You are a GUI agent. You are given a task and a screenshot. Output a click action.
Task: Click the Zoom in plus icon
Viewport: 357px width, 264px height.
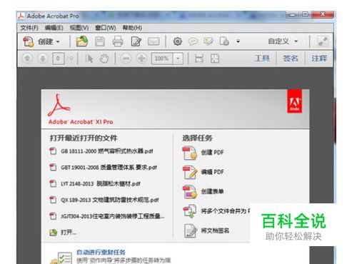(141, 59)
